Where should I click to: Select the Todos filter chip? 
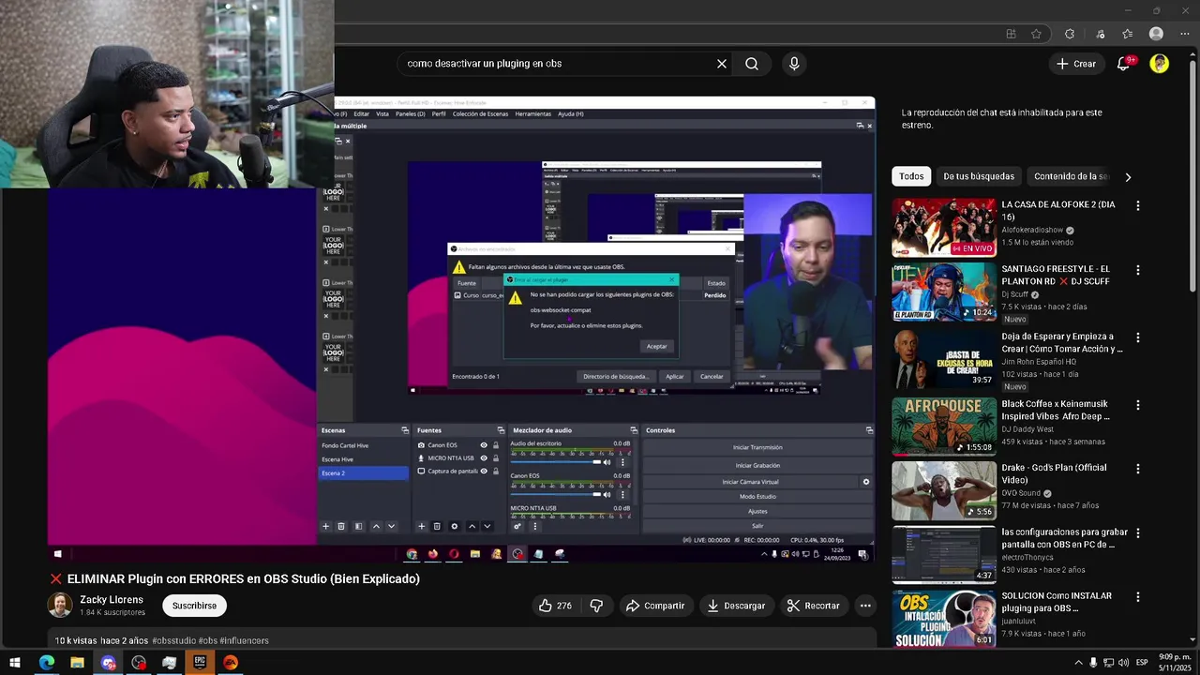coord(911,176)
